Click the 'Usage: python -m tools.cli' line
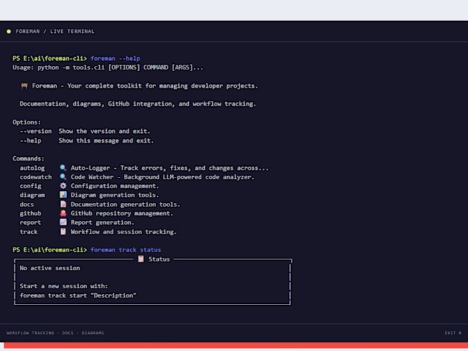Screen dimensions: 468x351 coord(108,68)
